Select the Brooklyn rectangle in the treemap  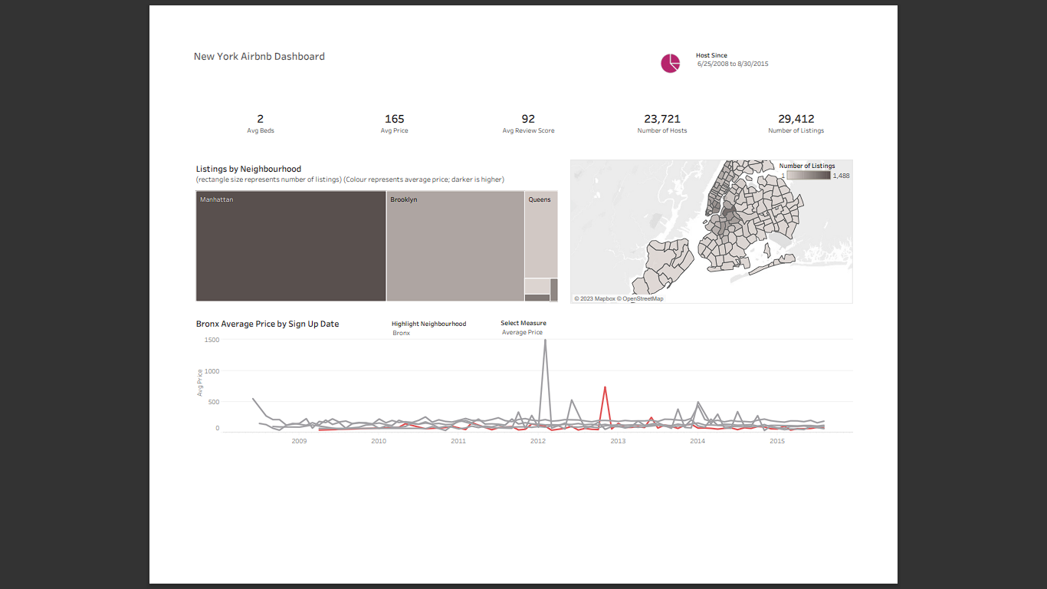coord(455,245)
